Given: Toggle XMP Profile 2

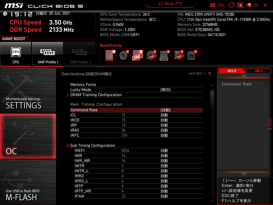Looking at the screenshot, I should 80,54.
